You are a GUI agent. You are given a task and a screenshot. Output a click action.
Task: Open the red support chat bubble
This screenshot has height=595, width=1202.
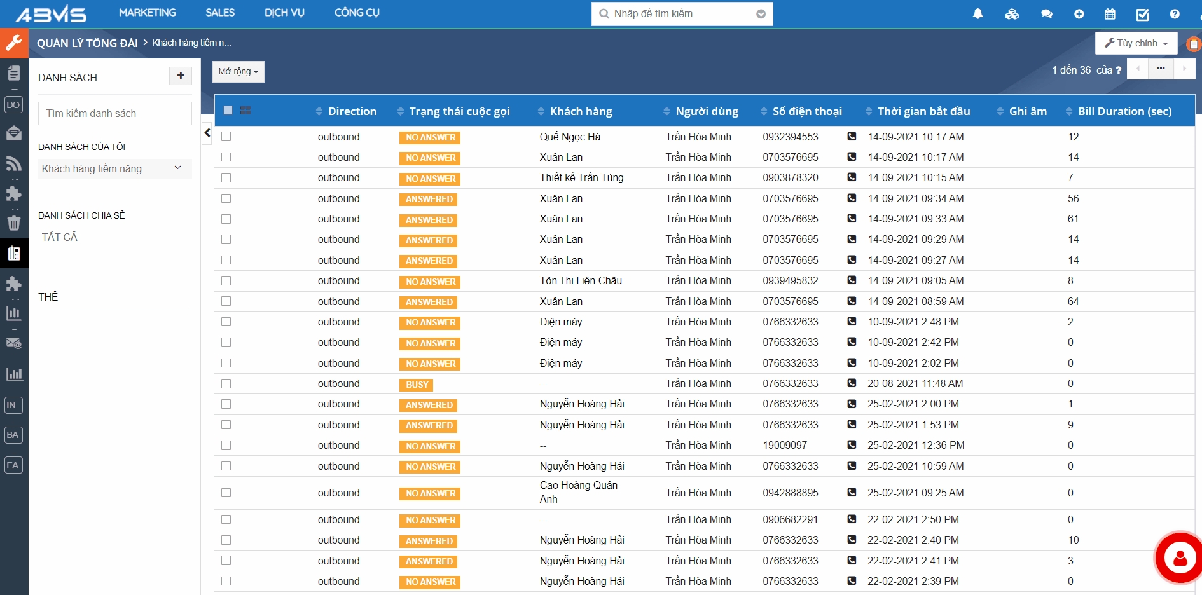click(1180, 558)
